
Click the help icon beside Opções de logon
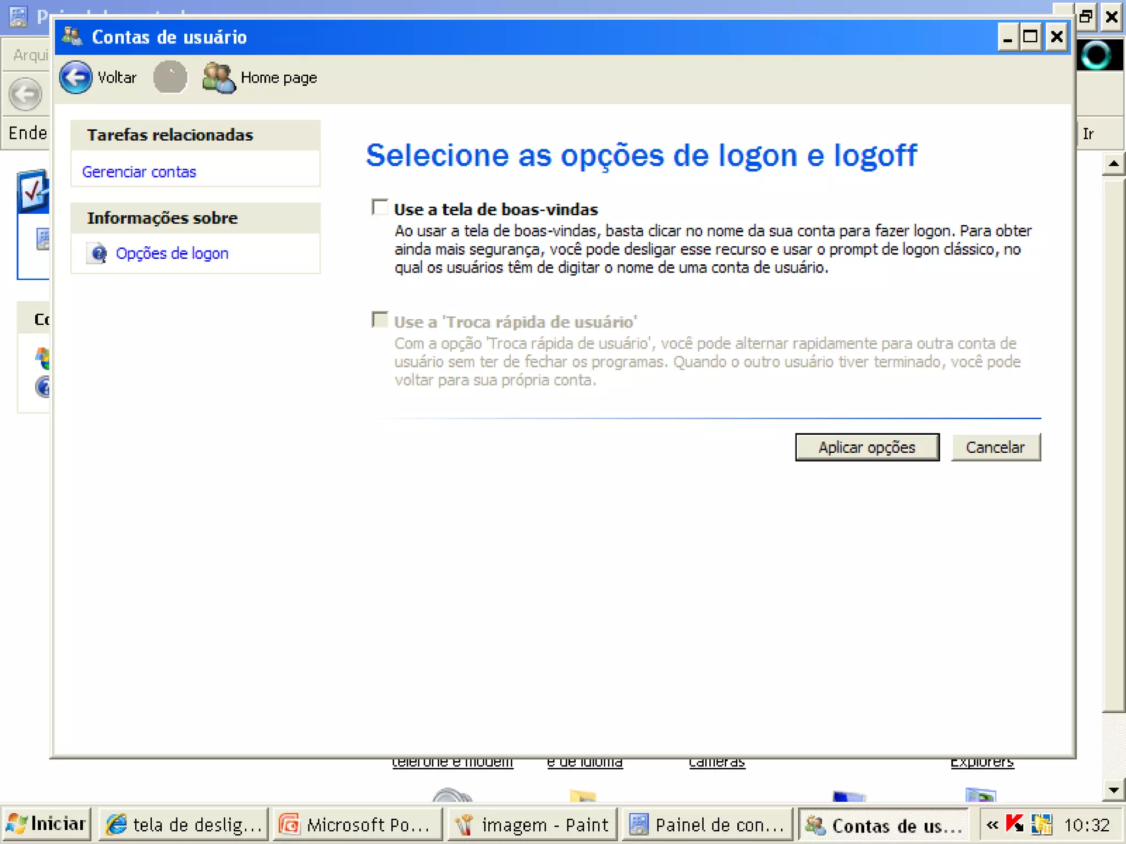pyautogui.click(x=97, y=253)
